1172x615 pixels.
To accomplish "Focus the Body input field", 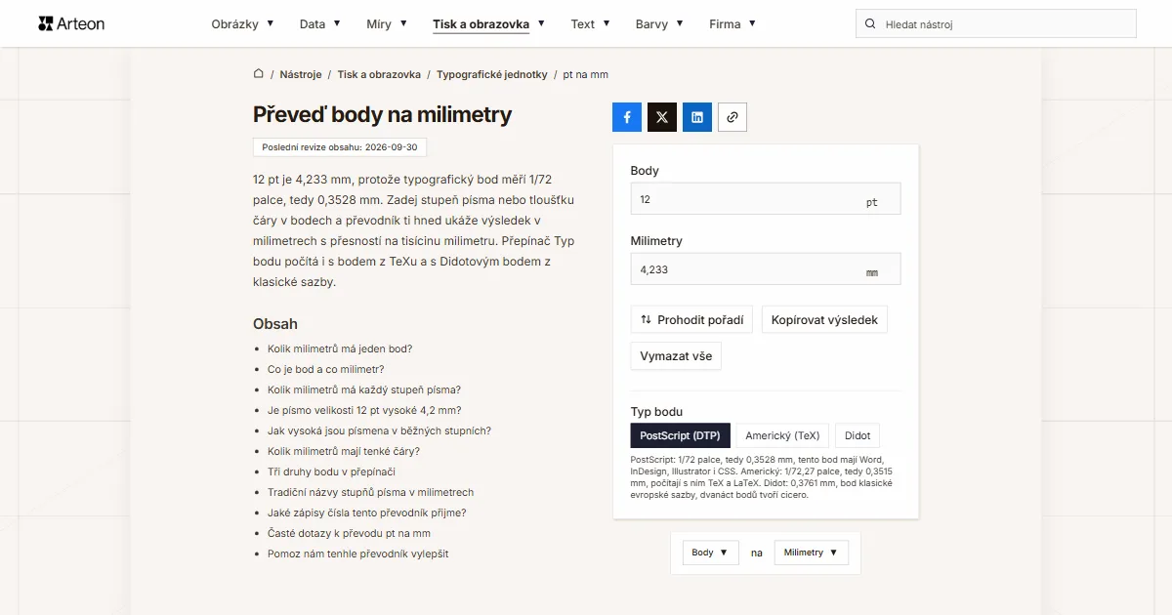I will click(x=766, y=198).
